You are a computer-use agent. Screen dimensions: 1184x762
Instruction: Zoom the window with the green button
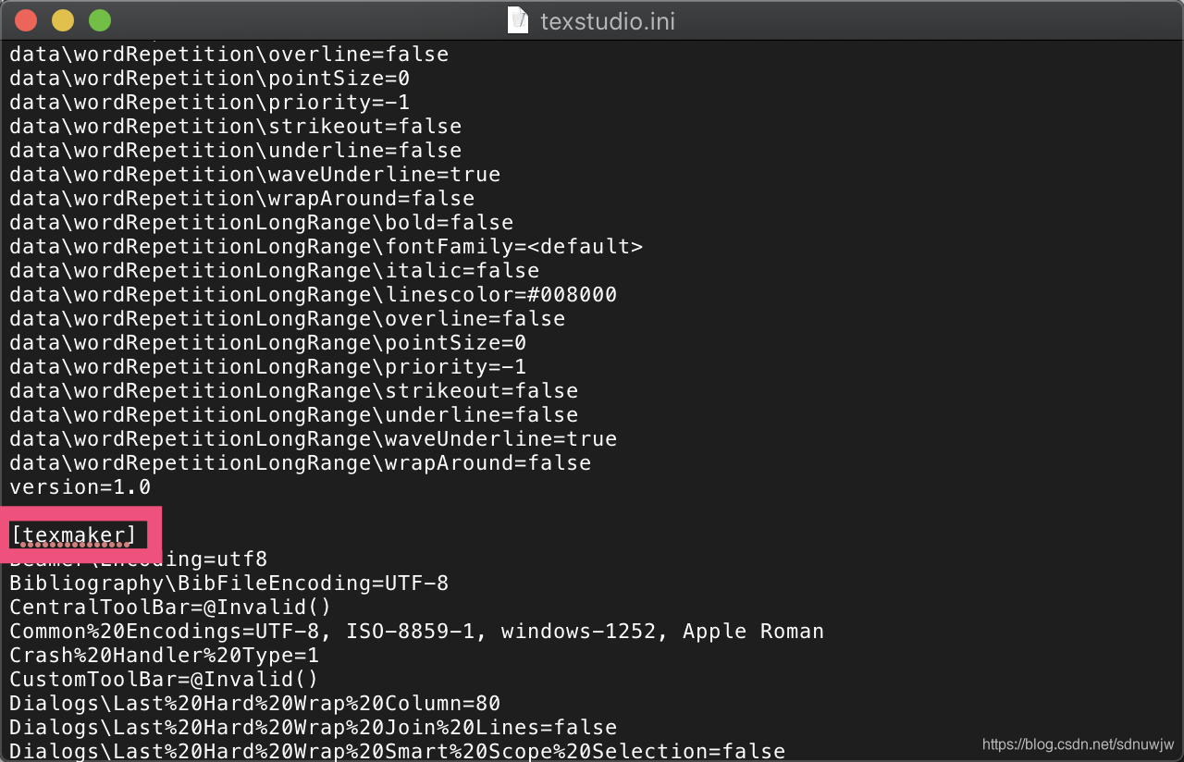(99, 19)
